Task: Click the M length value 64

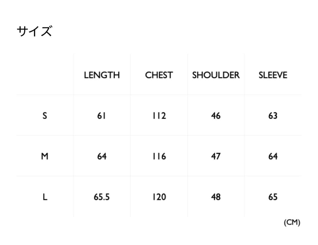Action: [x=102, y=156]
